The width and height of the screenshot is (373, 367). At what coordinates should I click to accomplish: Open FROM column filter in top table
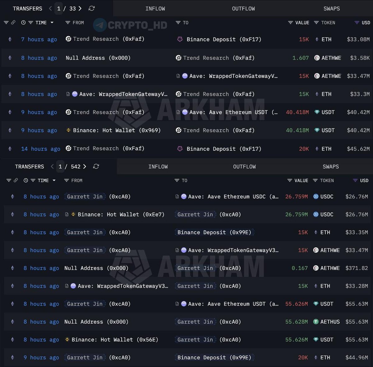click(68, 23)
